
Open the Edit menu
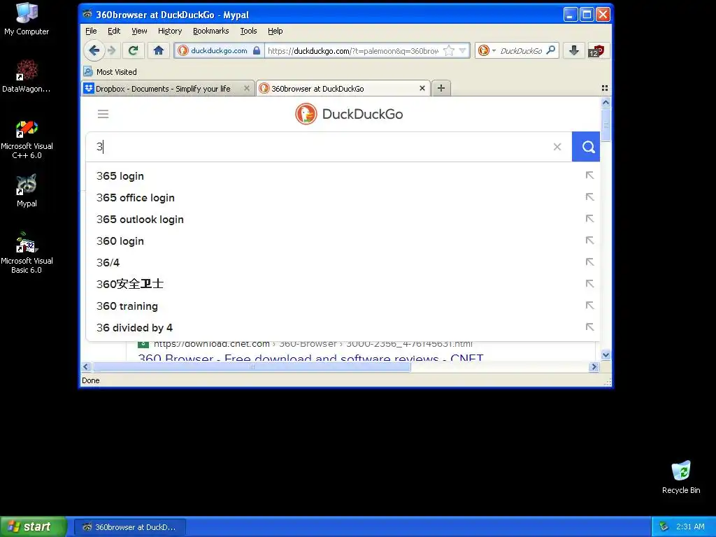pyautogui.click(x=114, y=31)
